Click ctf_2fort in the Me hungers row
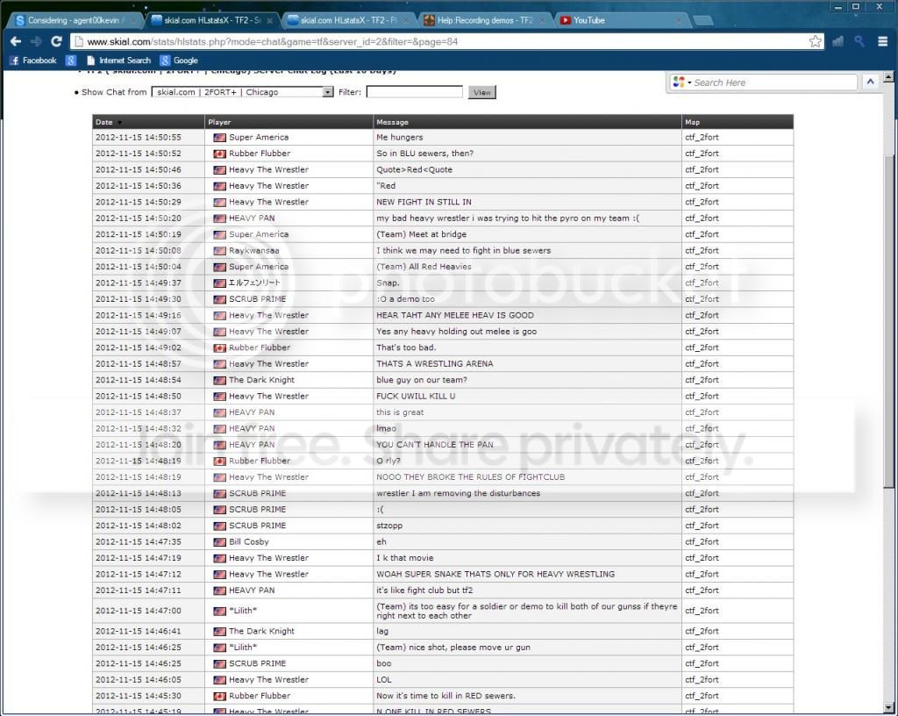The height and width of the screenshot is (716, 898). pos(702,138)
